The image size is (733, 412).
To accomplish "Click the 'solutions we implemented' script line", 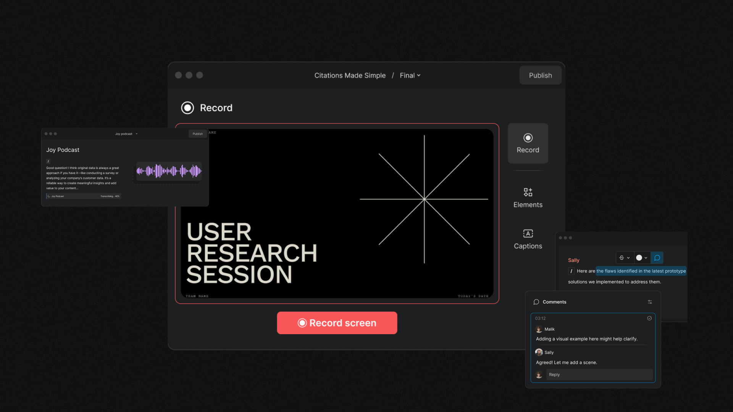I will tap(614, 282).
